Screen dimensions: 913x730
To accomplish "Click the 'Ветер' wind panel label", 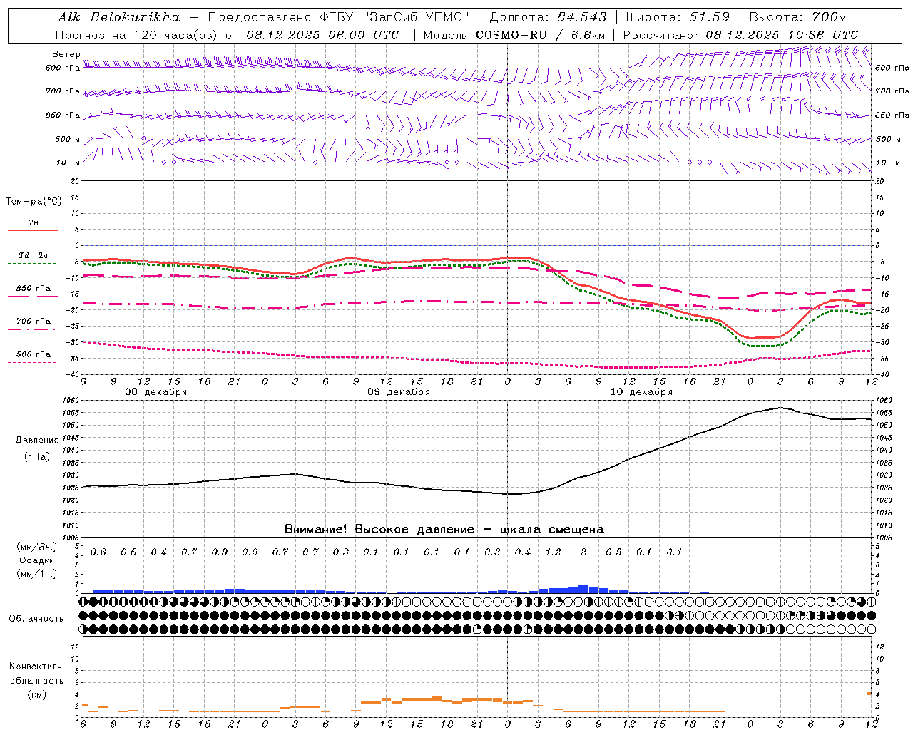I will (66, 54).
